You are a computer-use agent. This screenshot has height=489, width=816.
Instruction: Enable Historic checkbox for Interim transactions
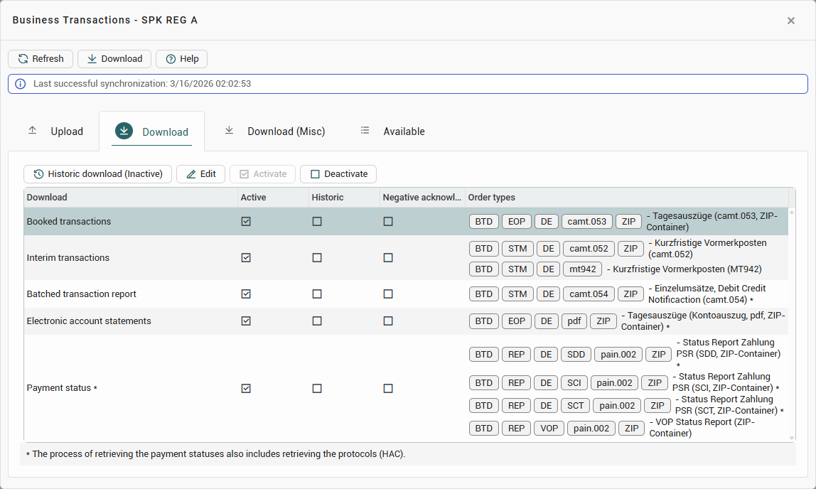point(317,258)
